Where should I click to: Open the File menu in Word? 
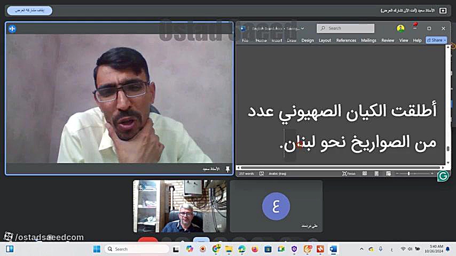[x=245, y=41]
